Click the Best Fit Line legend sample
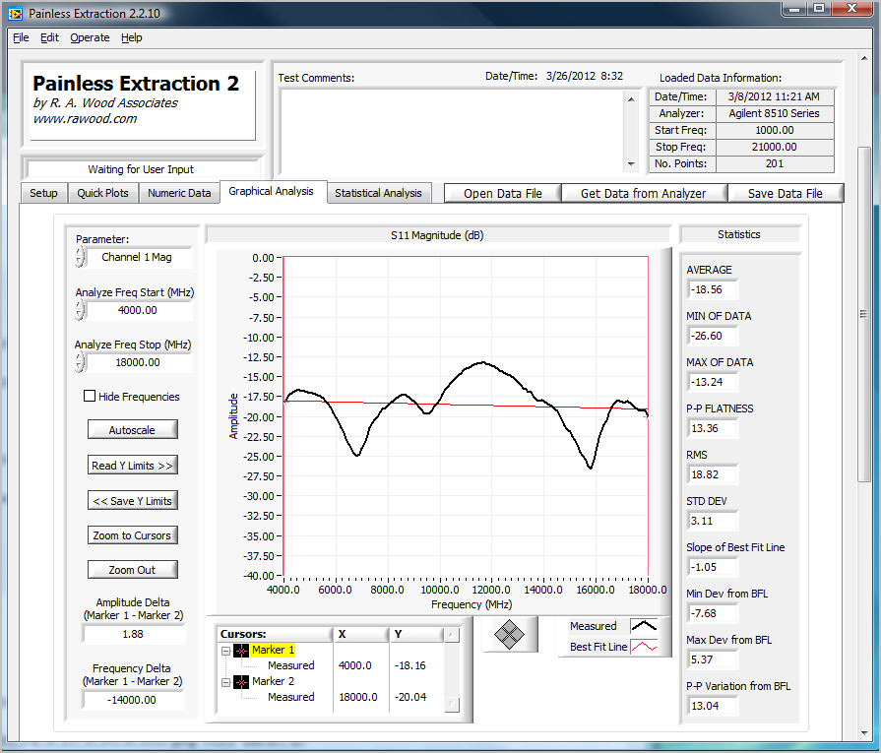Viewport: 881px width, 753px height. coord(644,647)
